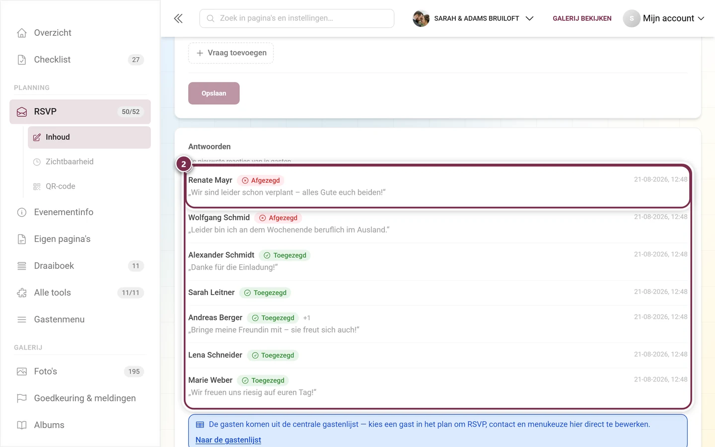715x447 pixels.
Task: Open the Sarah & Adams Bruiloft event dropdown
Action: pyautogui.click(x=473, y=18)
